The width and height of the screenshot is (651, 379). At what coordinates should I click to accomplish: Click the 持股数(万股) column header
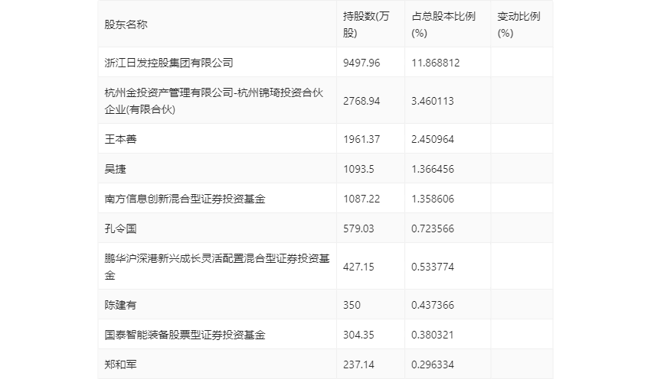366,24
